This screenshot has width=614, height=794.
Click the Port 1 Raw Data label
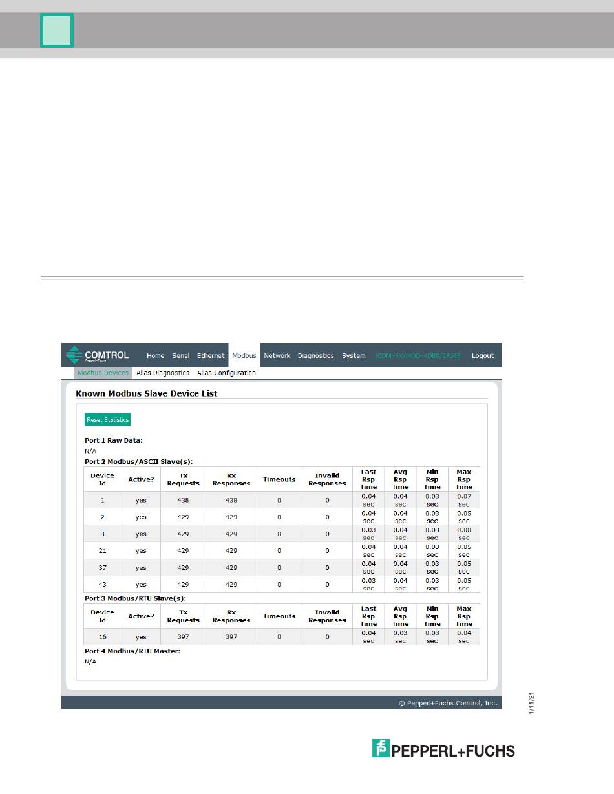(114, 440)
